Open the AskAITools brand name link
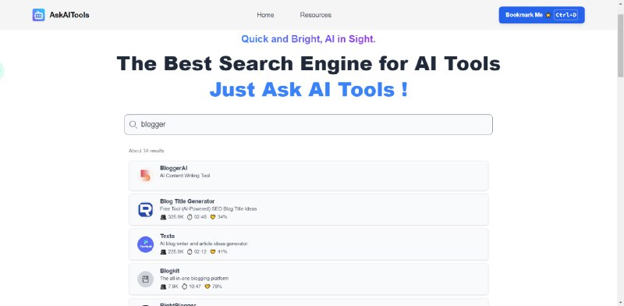624x306 pixels. 69,15
